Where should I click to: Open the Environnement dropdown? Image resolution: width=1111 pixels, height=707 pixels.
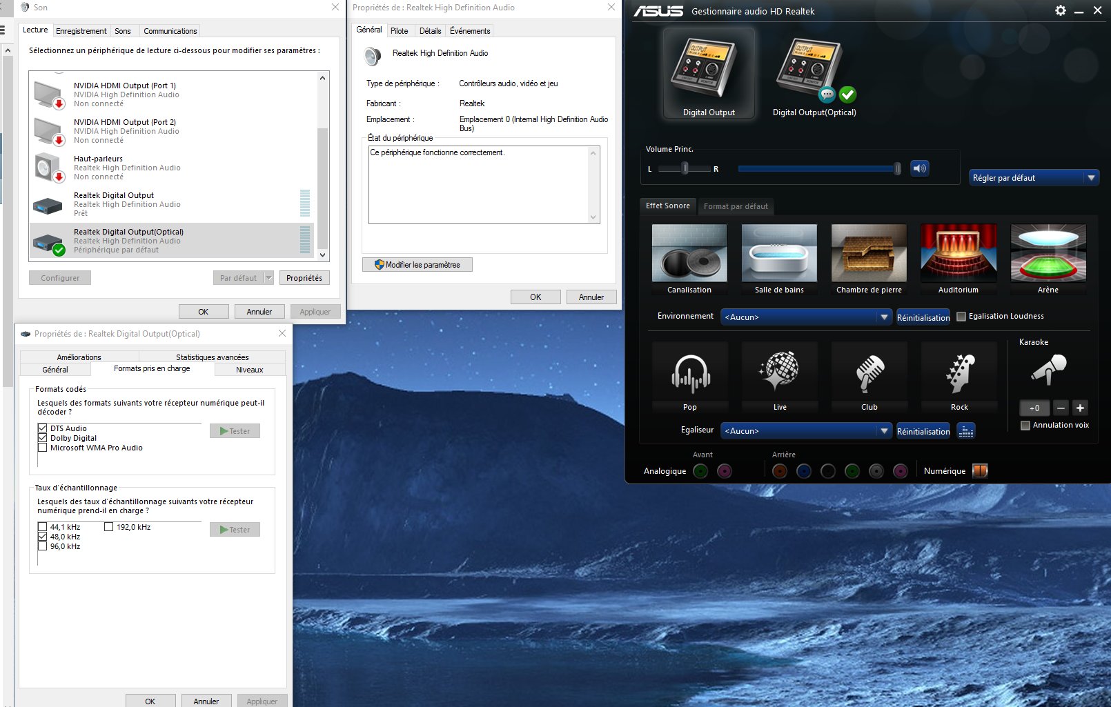coord(806,317)
